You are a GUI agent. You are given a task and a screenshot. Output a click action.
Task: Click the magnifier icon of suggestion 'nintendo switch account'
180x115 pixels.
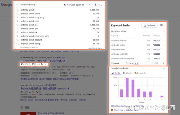[17, 40]
